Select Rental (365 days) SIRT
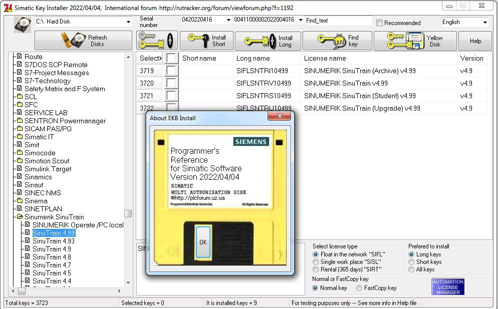This screenshot has height=309, width=498. tap(316, 269)
